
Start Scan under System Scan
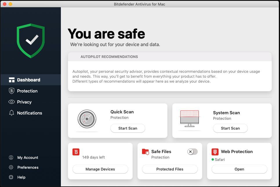(230, 128)
